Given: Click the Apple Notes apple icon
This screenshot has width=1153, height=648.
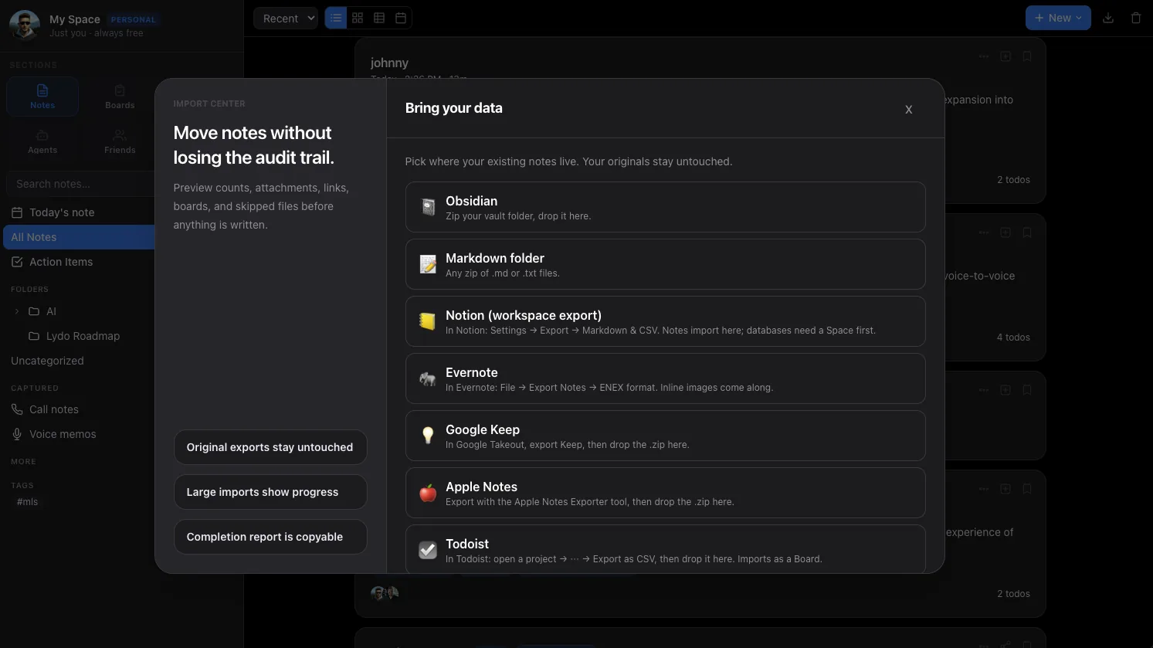Looking at the screenshot, I should (428, 493).
